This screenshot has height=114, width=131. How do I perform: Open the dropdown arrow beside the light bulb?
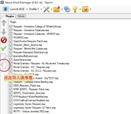point(80,9)
